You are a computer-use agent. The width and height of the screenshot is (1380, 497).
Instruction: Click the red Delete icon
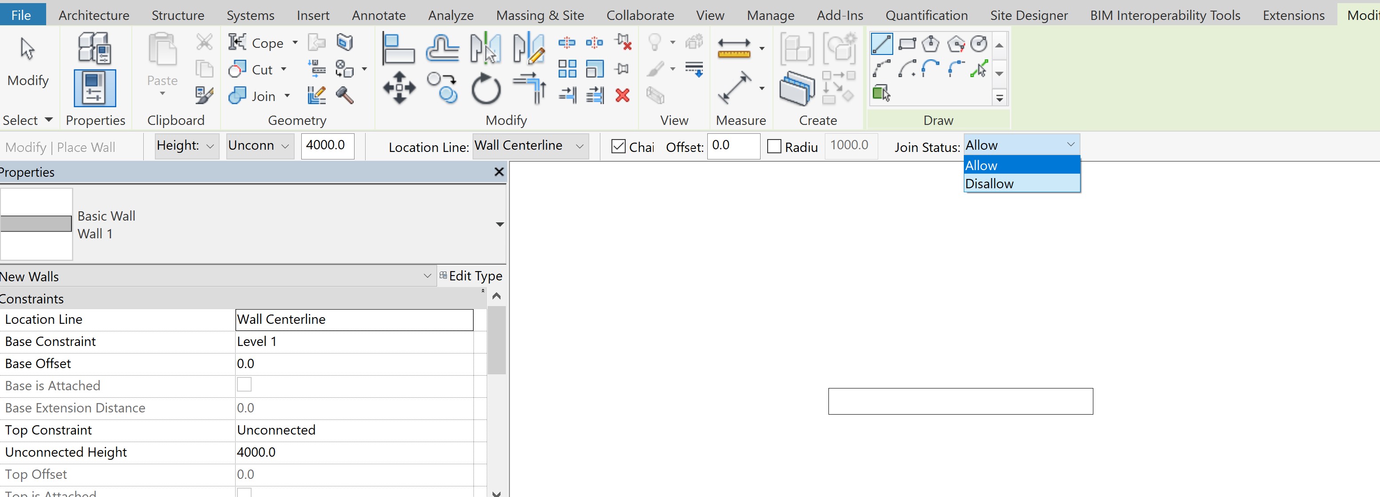tap(622, 96)
